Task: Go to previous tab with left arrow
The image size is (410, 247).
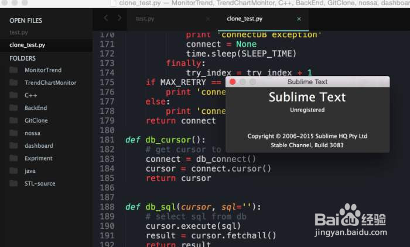Action: [105, 18]
